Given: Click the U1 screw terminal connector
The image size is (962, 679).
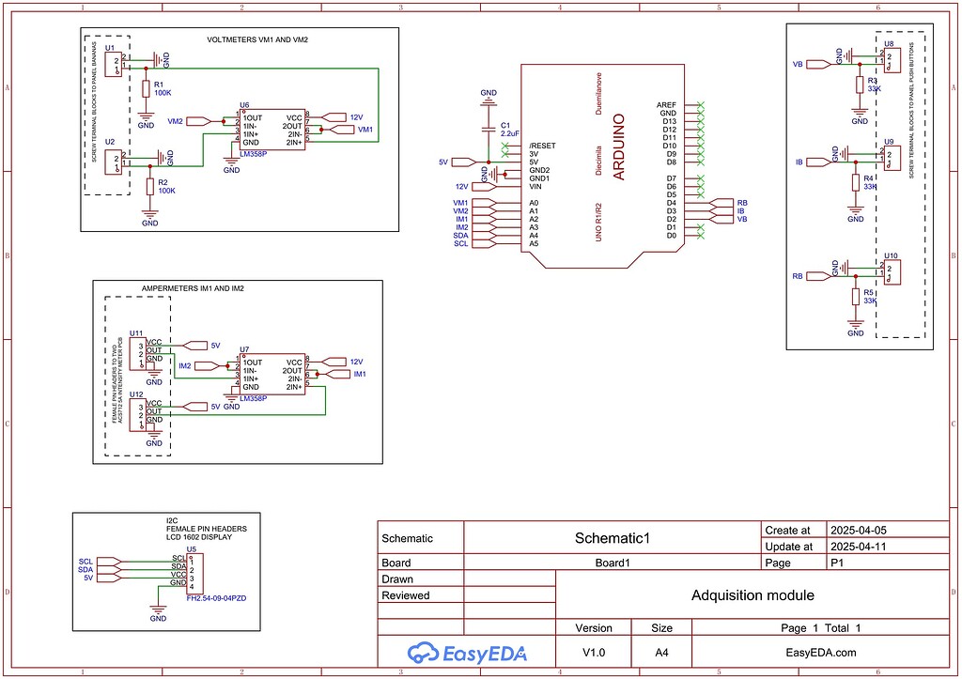Looking at the screenshot, I should coord(114,65).
